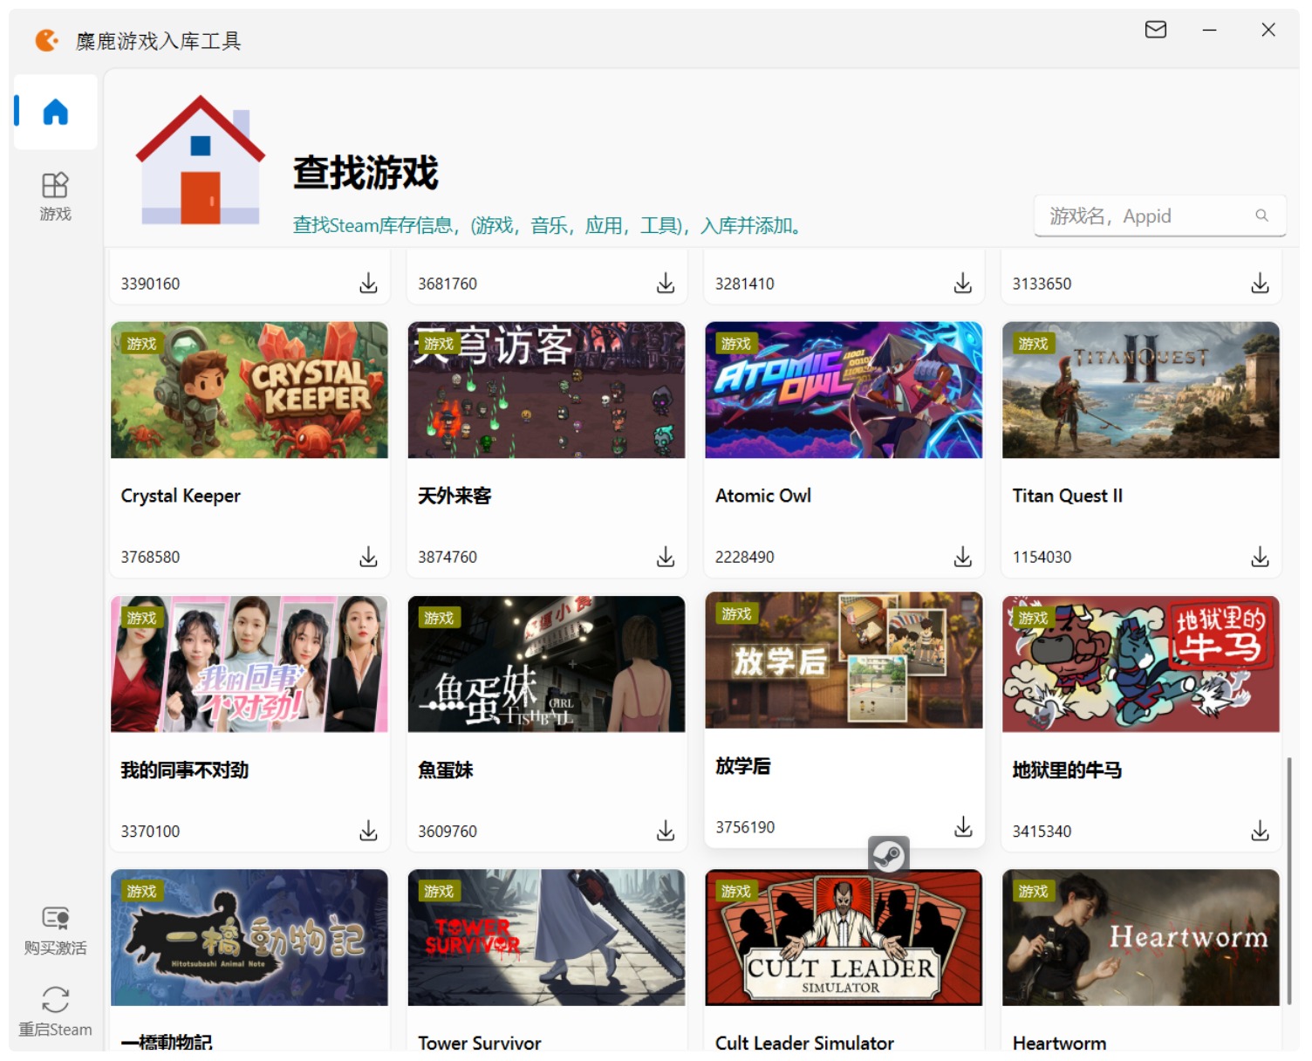
Task: Open the Heartworm cover image
Action: pos(1141,938)
